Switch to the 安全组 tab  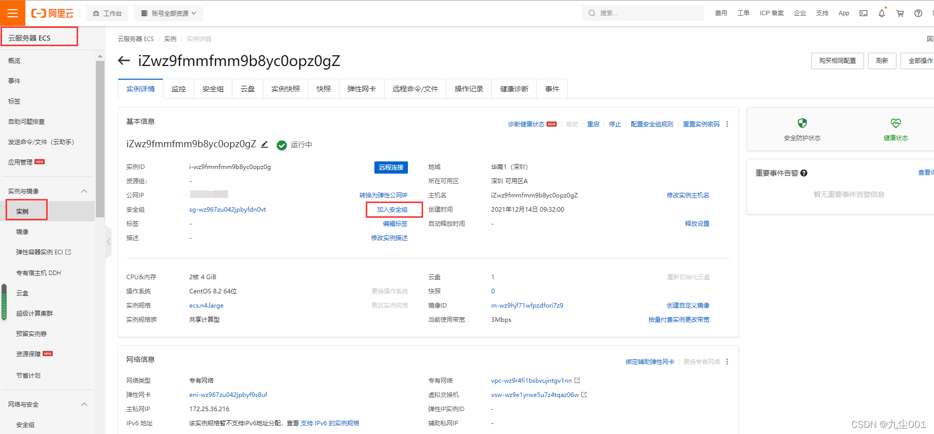213,89
